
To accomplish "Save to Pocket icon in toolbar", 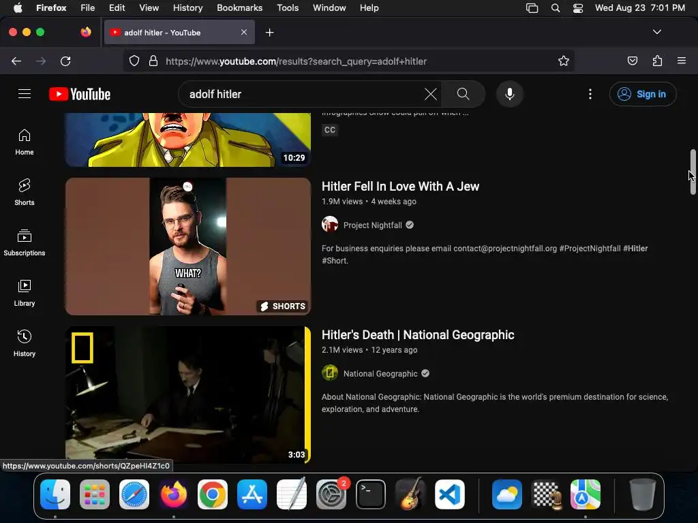I will coord(632,61).
